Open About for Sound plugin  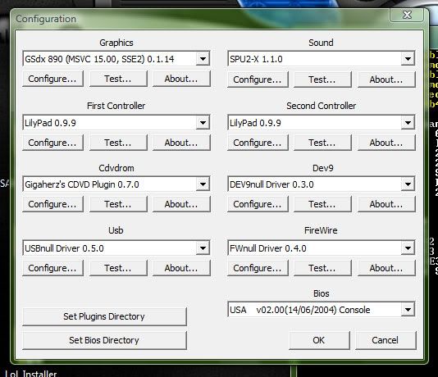[386, 79]
